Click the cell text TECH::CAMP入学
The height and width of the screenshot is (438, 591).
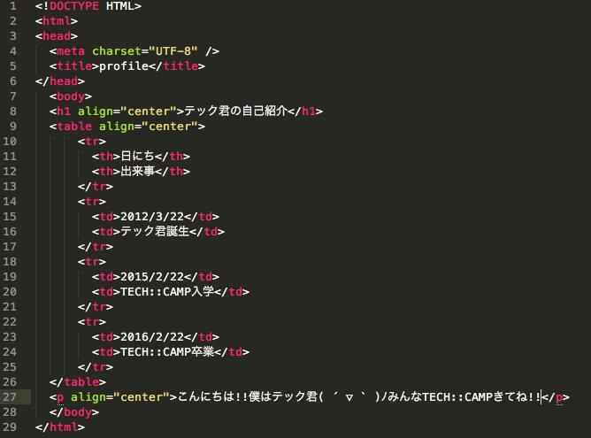(x=167, y=291)
